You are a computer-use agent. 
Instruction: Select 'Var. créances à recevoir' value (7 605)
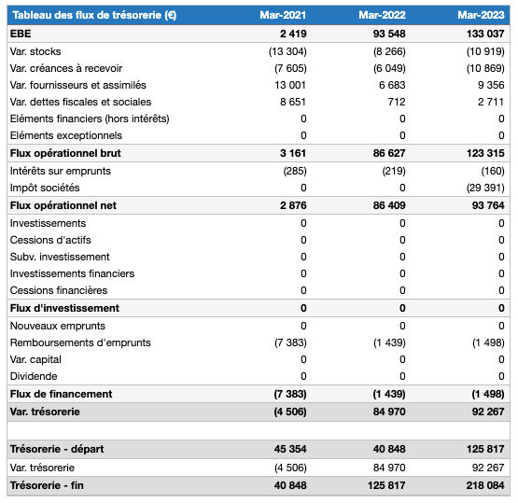(290, 68)
